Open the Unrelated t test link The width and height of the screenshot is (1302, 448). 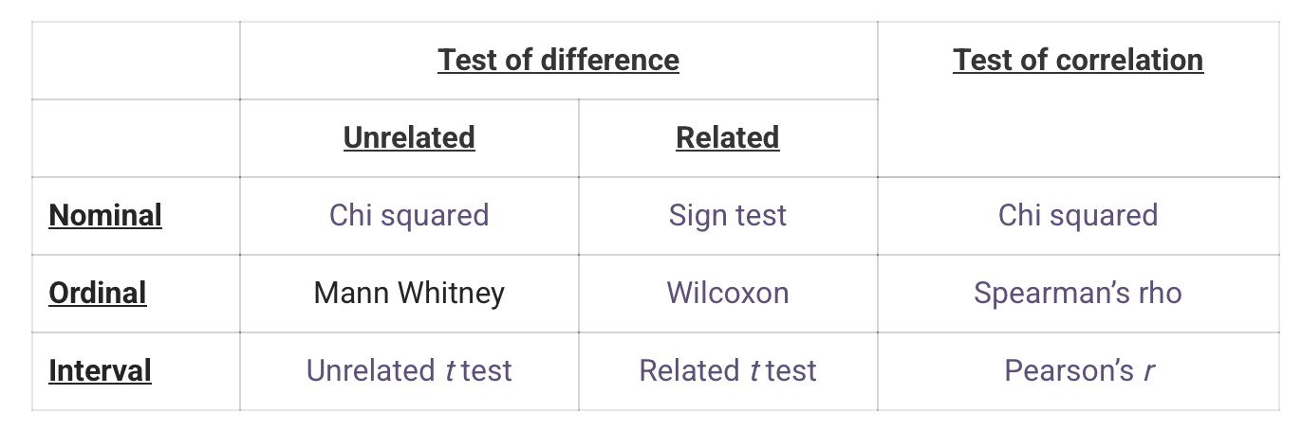coord(409,370)
